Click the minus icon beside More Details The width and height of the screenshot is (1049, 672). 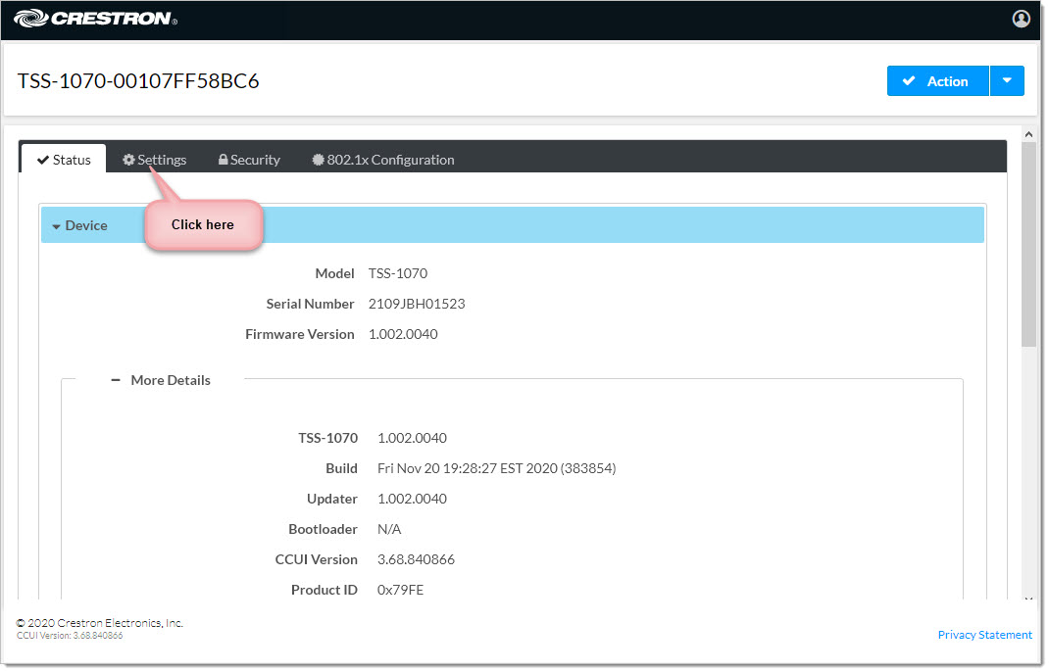click(116, 380)
